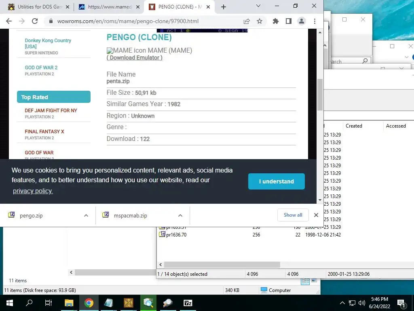Click 7-Zip horizontal scrollbar thumb
This screenshot has height=311, width=414.
(222, 264)
